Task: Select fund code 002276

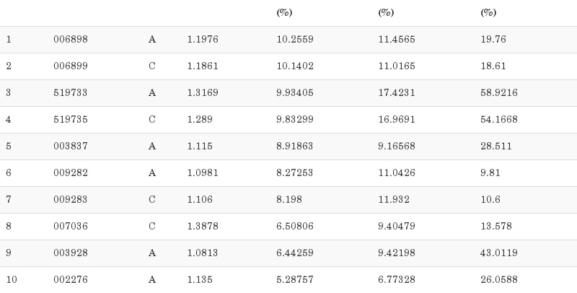Action: (x=71, y=280)
